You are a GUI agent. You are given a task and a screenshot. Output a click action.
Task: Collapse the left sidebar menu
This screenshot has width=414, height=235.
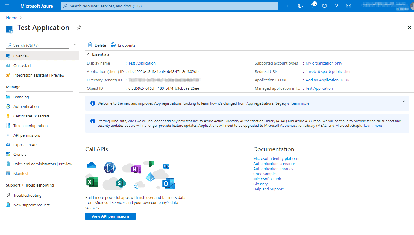coord(75,45)
